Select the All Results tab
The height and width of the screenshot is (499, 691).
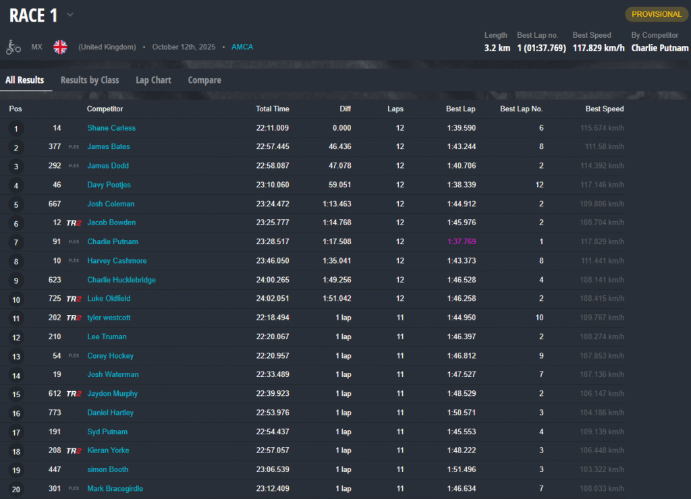coord(25,80)
